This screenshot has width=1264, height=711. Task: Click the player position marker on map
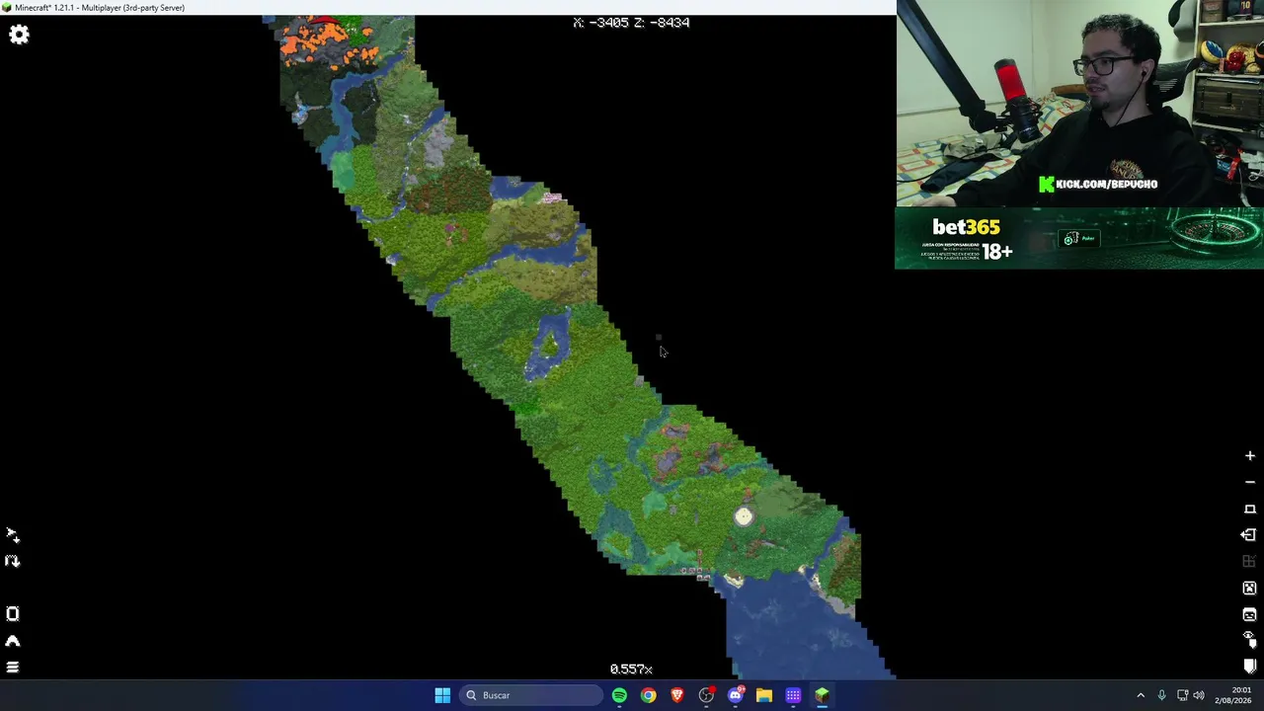tap(744, 516)
